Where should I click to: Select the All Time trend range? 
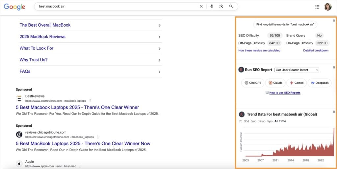point(280,121)
